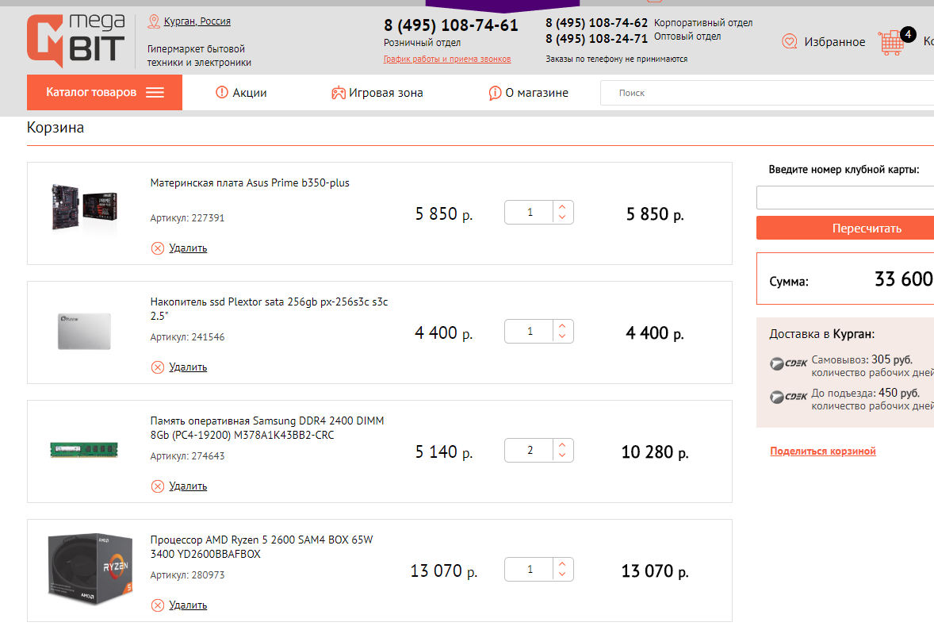This screenshot has height=630, width=934.
Task: Click the delete X icon for Samsung DDR4 memory
Action: tap(157, 486)
